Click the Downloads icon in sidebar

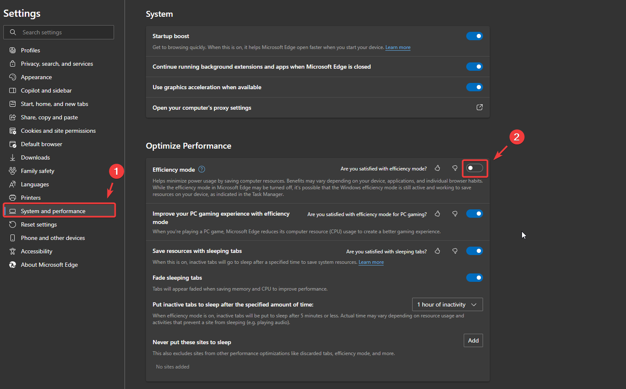tap(13, 157)
